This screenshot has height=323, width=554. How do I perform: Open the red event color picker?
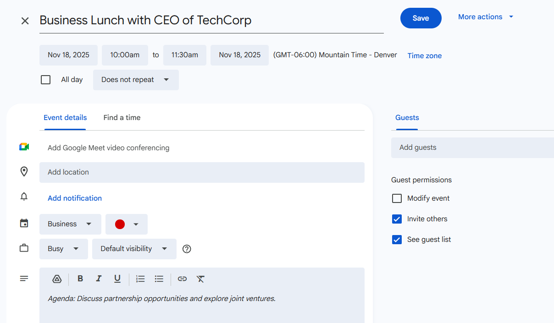(127, 224)
